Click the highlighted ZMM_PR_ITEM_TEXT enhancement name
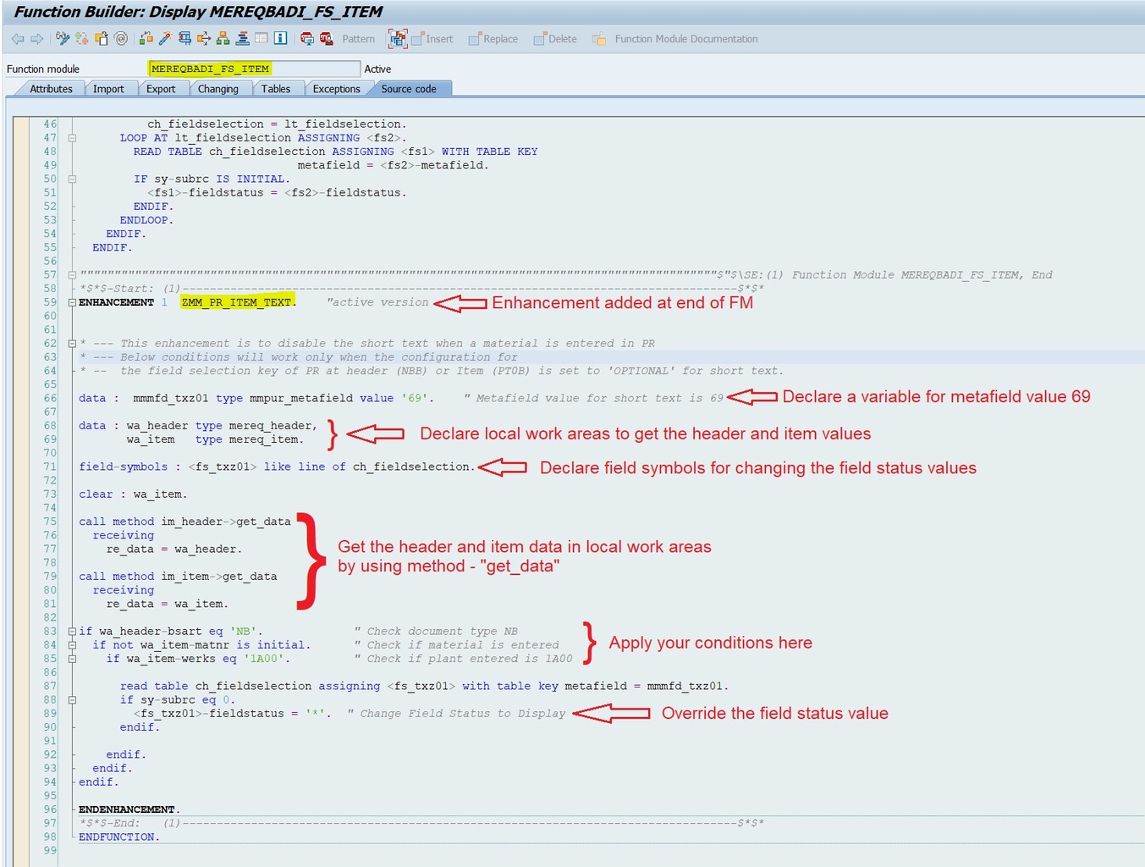Image resolution: width=1145 pixels, height=867 pixels. [238, 302]
